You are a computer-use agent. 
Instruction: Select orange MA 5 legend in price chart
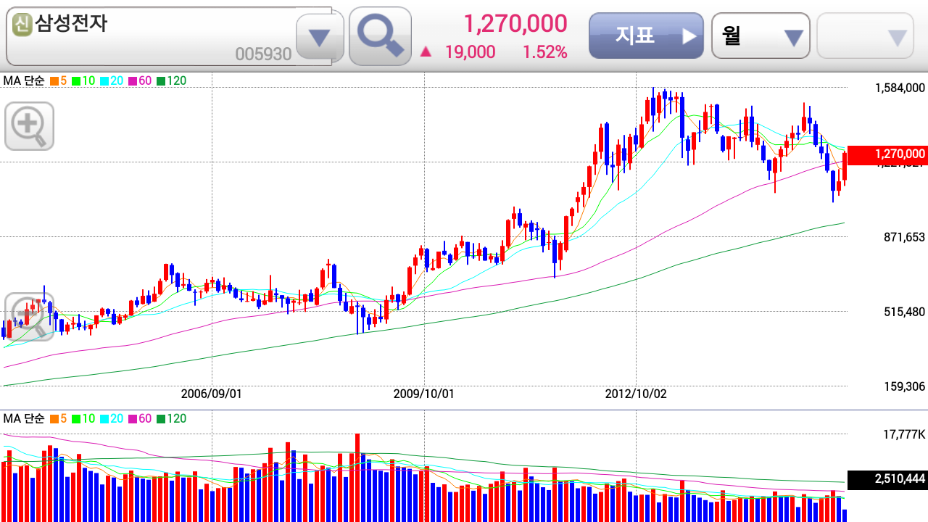[58, 80]
